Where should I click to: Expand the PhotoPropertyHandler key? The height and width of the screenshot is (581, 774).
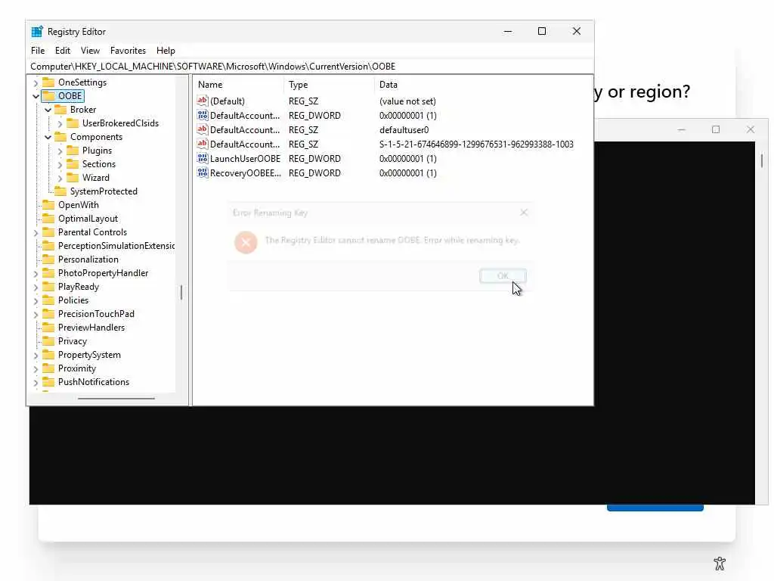pyautogui.click(x=36, y=273)
